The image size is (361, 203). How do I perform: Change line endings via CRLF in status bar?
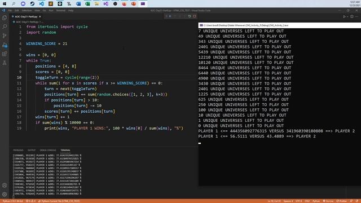pyautogui.click(x=307, y=201)
